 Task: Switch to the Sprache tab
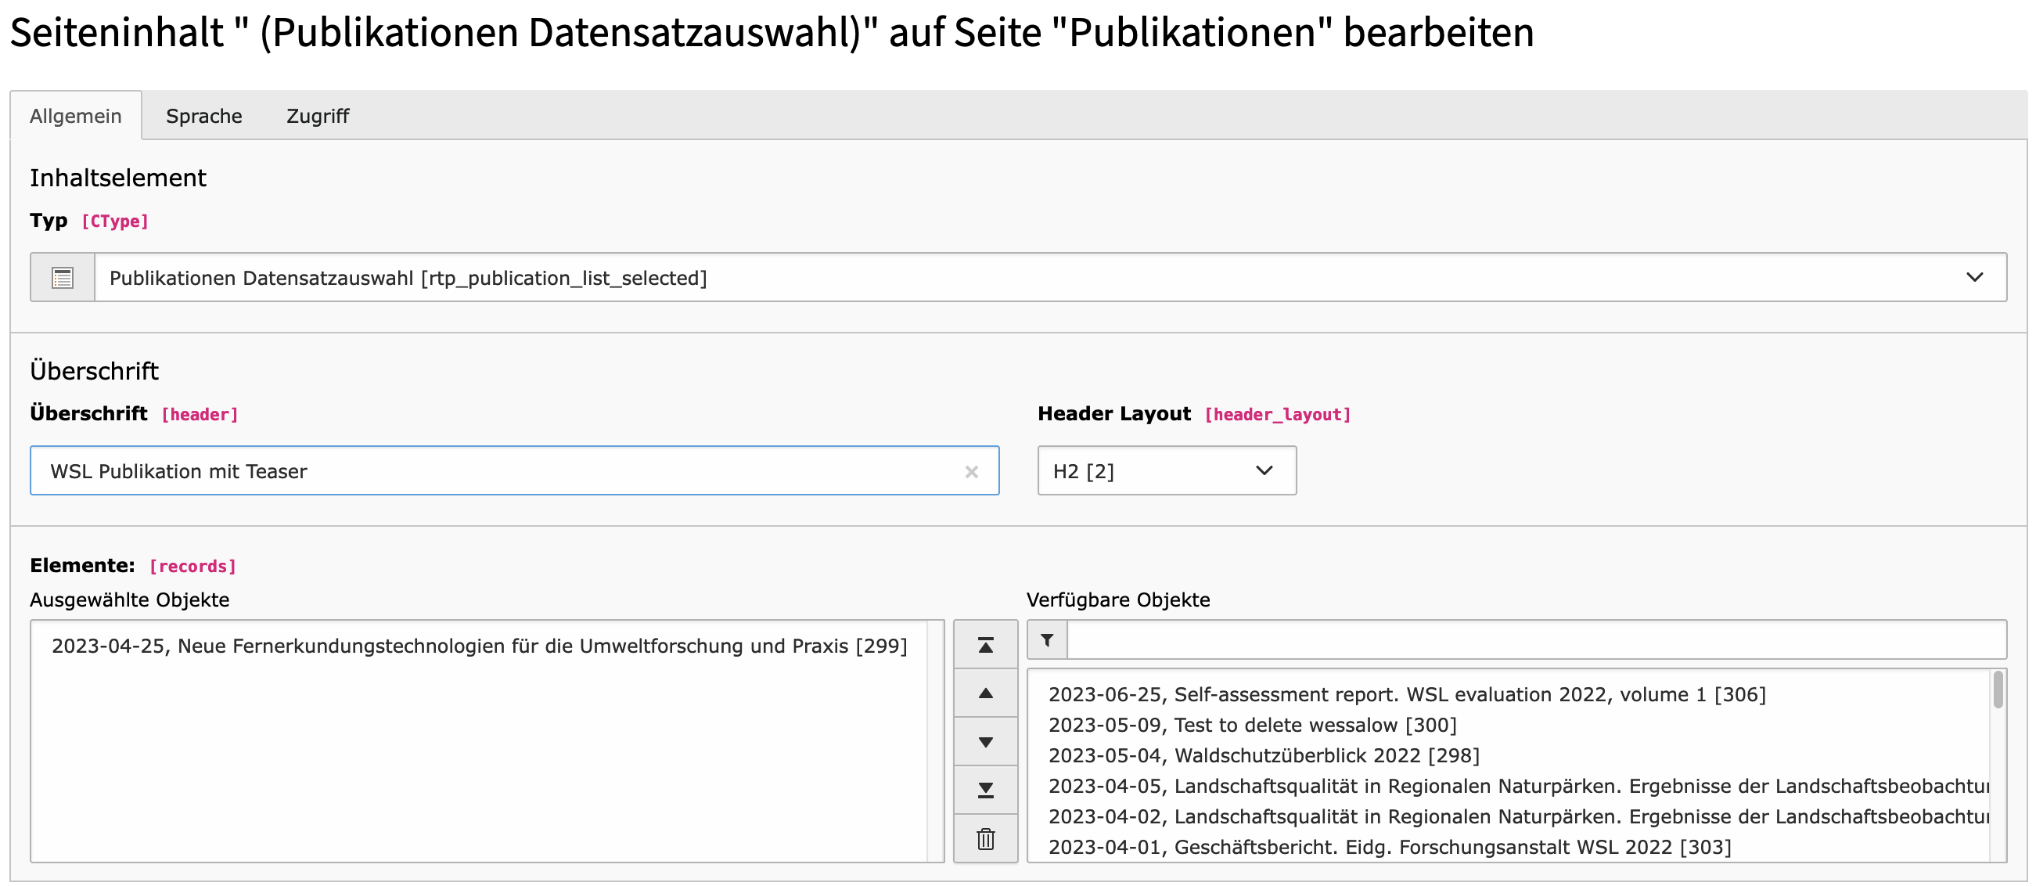coord(204,116)
